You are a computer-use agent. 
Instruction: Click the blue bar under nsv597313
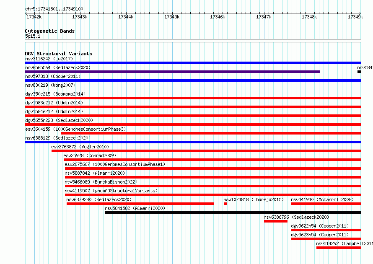tap(193, 80)
